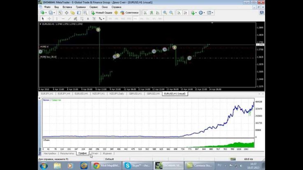
Task: Click the connection status 69/0 kb
Action: point(249,159)
